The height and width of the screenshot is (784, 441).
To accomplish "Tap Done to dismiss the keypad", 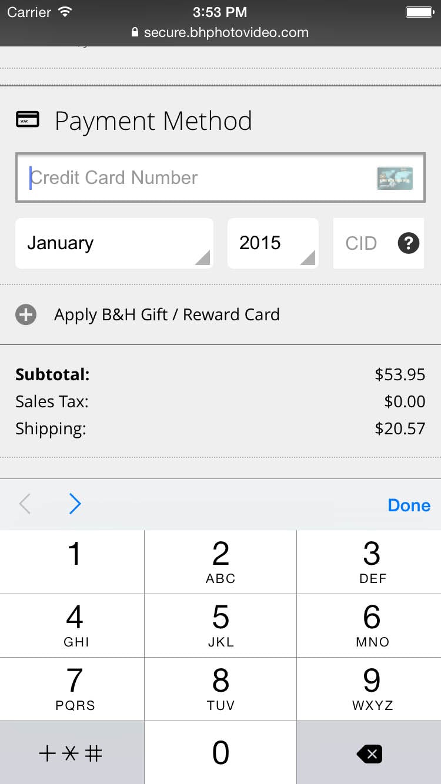I will coord(409,505).
